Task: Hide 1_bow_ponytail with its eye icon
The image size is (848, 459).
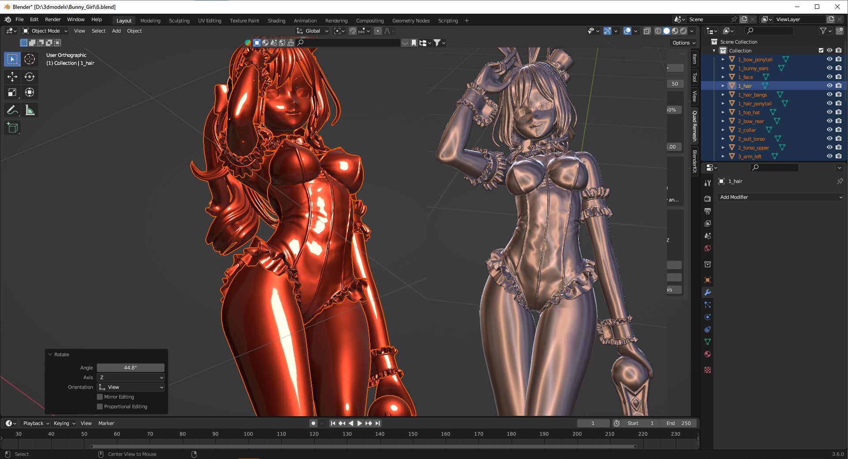Action: tap(829, 59)
